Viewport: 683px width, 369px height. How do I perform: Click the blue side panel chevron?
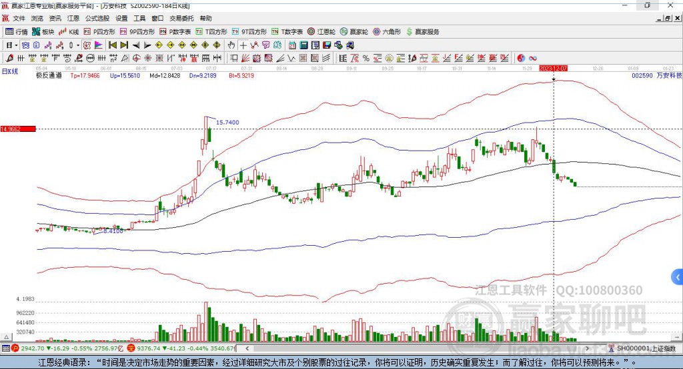point(678,277)
